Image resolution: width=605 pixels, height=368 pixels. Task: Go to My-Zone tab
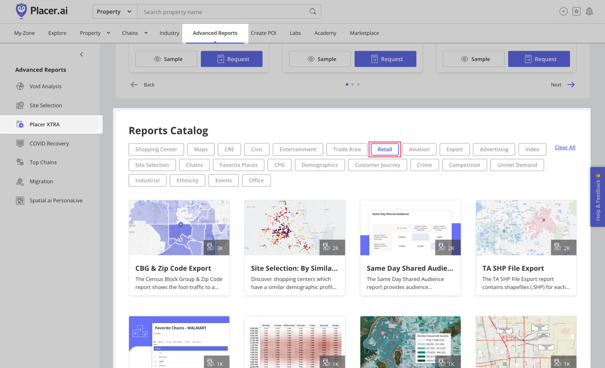click(24, 33)
